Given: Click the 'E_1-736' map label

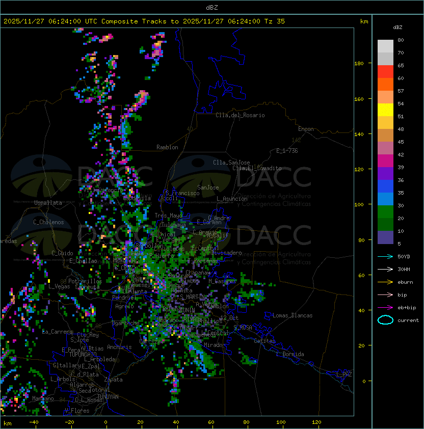Looking at the screenshot, I should [287, 151].
